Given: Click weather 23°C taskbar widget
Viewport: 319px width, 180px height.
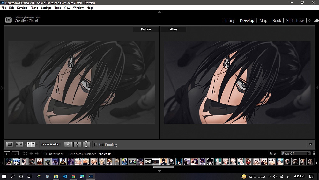Looking at the screenshot, I should click(x=254, y=176).
